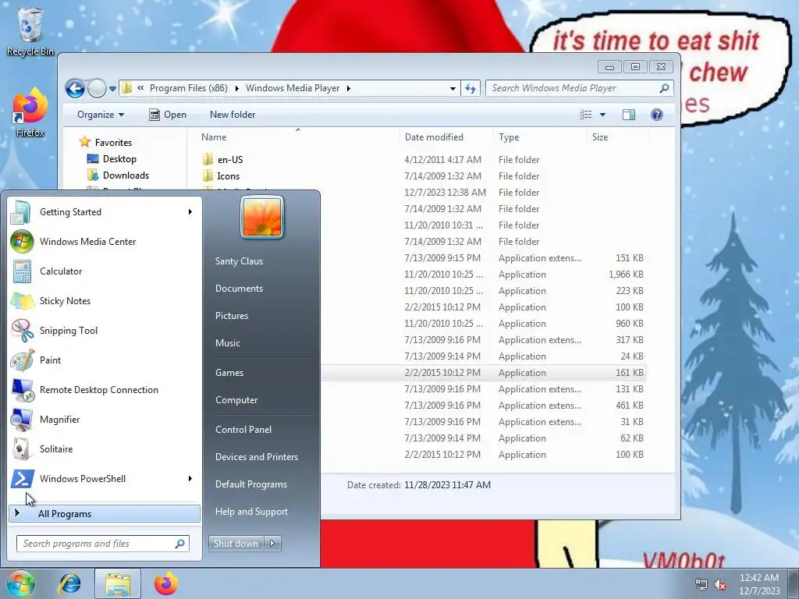Launch Windows Media Center
The height and width of the screenshot is (599, 799).
click(105, 242)
